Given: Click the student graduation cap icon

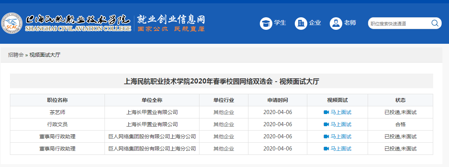Looking at the screenshot, I should click(266, 24).
